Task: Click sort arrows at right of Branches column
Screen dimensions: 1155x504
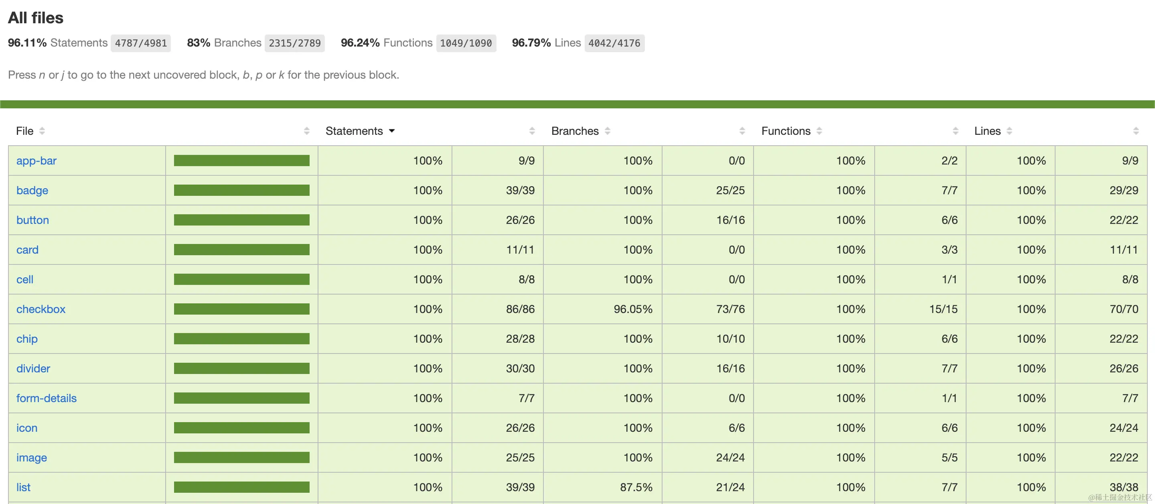Action: [x=742, y=131]
